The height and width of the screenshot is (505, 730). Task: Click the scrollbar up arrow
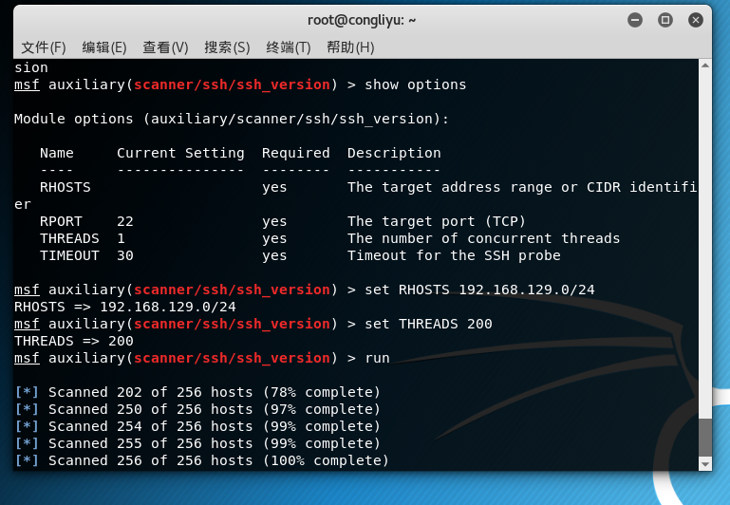(x=705, y=65)
